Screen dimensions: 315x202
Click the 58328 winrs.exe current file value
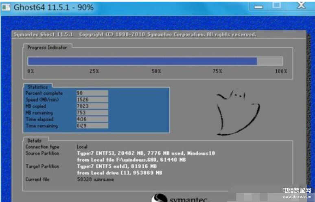pyautogui.click(x=95, y=180)
